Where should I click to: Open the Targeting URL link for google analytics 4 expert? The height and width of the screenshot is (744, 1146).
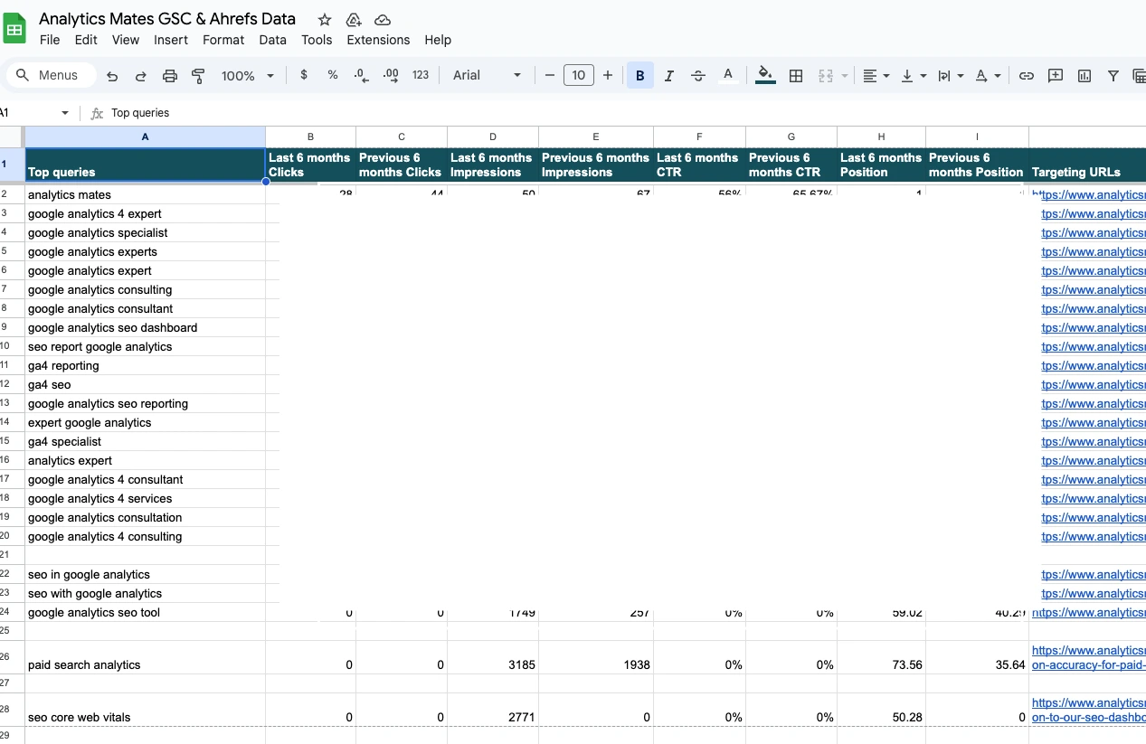pos(1094,214)
